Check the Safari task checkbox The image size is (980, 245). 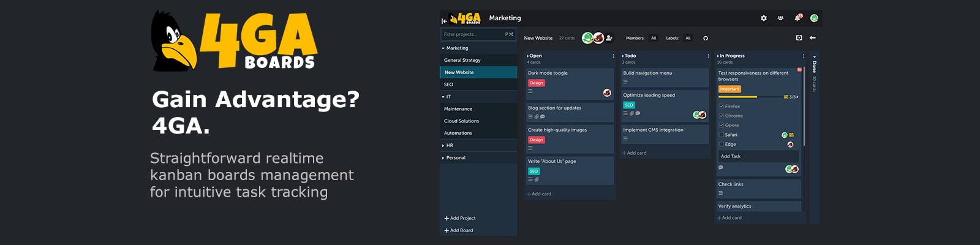722,135
